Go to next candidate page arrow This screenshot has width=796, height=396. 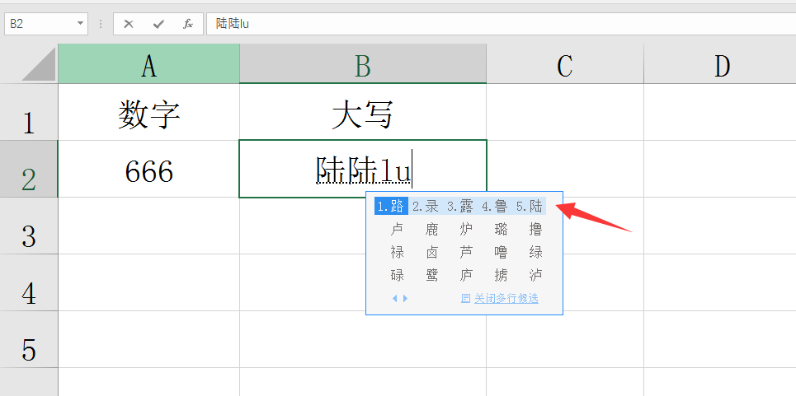tap(404, 298)
